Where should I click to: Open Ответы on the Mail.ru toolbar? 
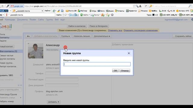click(x=120, y=11)
